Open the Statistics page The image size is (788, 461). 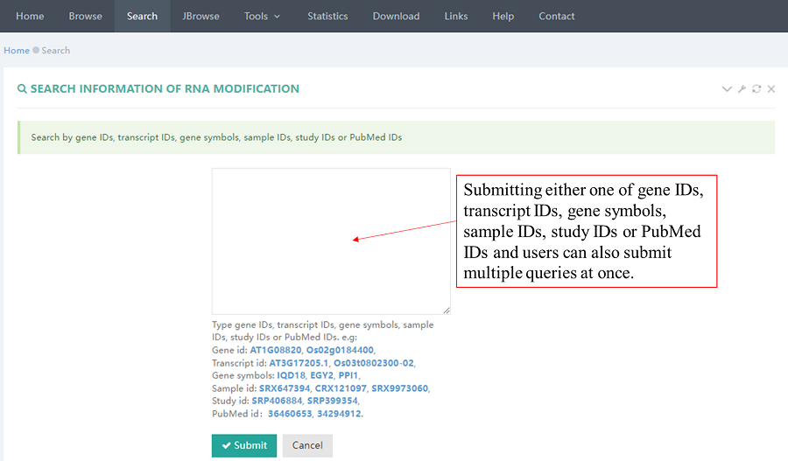[x=327, y=17]
